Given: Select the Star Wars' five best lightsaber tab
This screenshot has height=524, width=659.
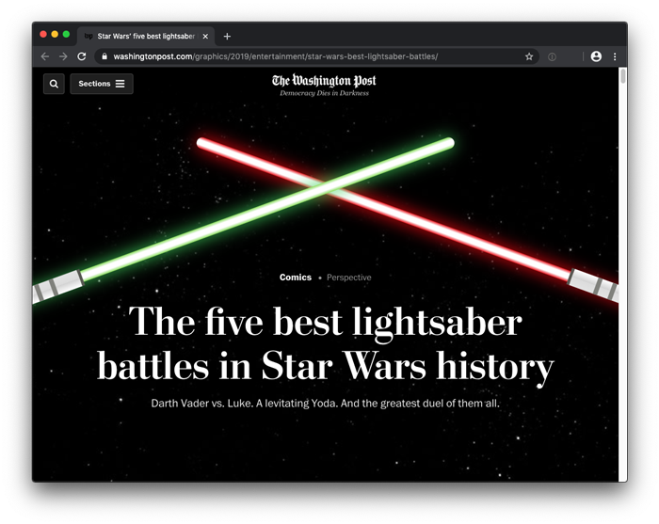Looking at the screenshot, I should 146,36.
